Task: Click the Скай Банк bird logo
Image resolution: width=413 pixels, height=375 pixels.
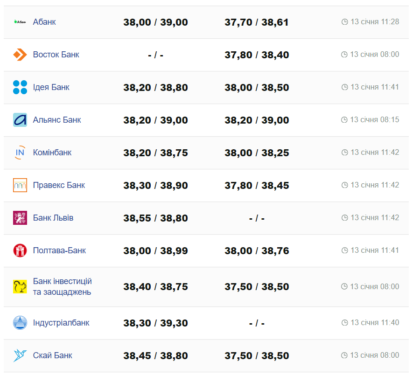Action: [x=20, y=355]
